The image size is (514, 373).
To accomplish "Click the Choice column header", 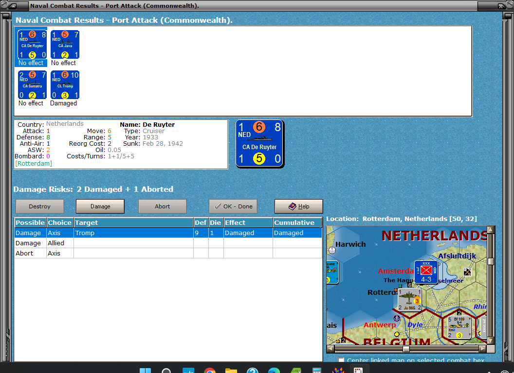I will (x=60, y=222).
